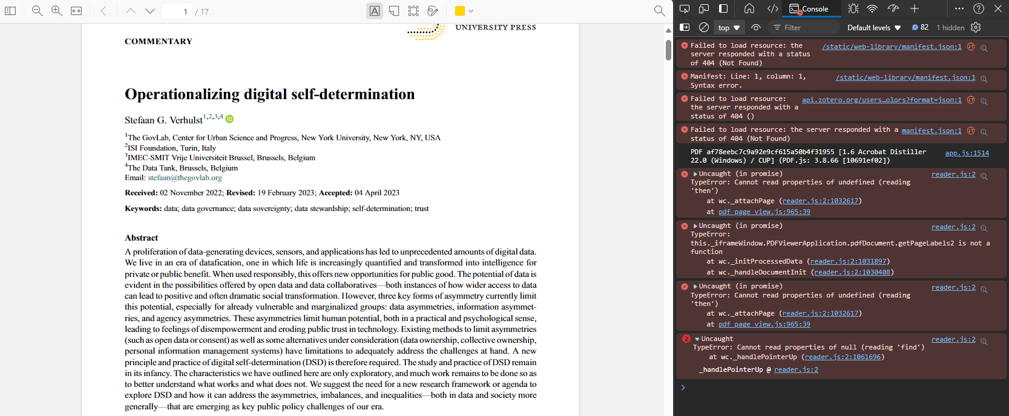Viewport: 1009px width, 416px height.
Task: Activate DevTools inspect element picker
Action: tap(685, 8)
